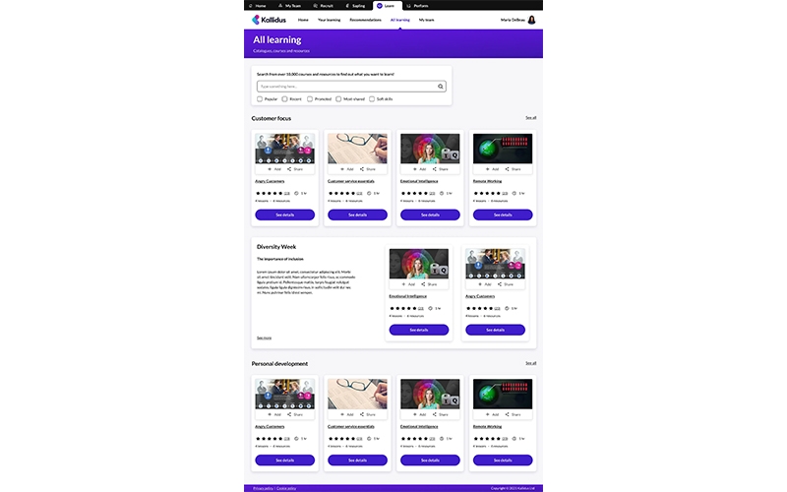This screenshot has width=787, height=492.
Task: Open Maria's profile avatar
Action: point(531,20)
